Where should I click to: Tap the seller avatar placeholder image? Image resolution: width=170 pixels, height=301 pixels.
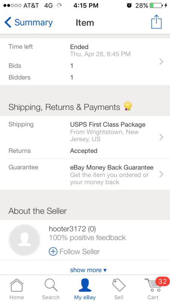pos(25,240)
